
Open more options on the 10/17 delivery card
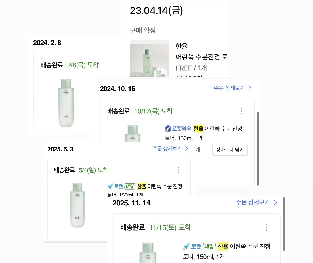pyautogui.click(x=242, y=111)
